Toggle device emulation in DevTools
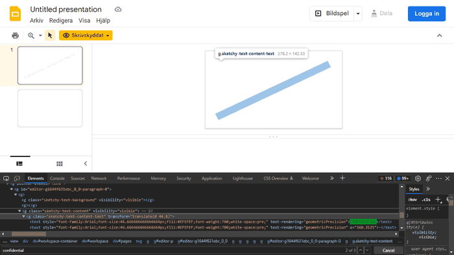 coord(17,178)
